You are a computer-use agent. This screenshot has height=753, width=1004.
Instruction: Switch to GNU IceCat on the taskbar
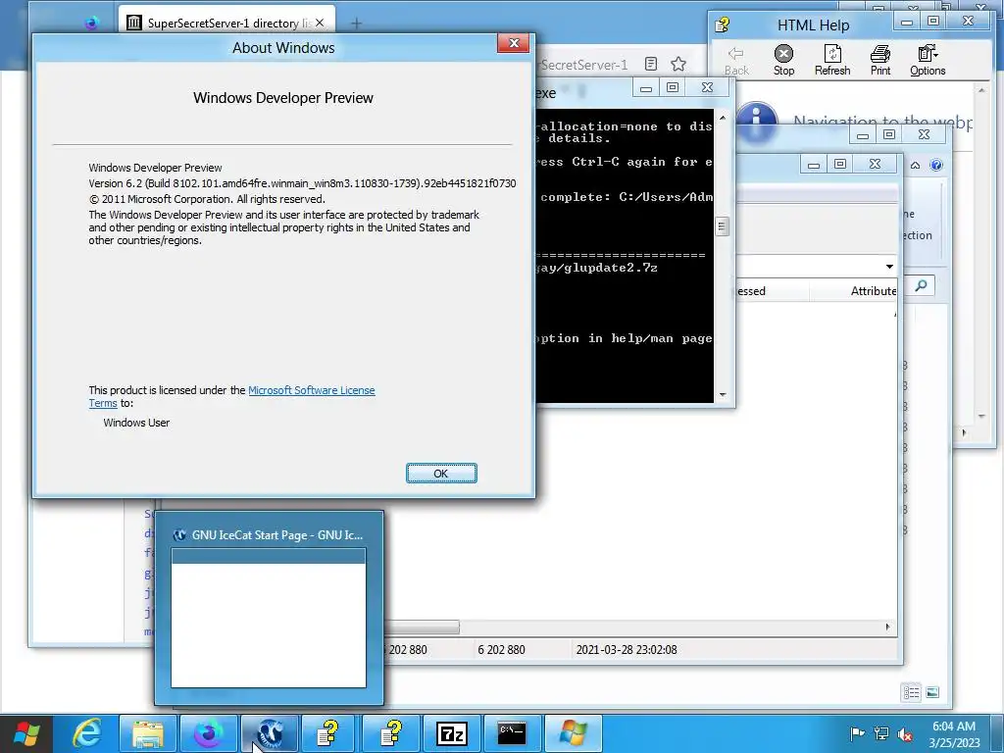coord(270,733)
